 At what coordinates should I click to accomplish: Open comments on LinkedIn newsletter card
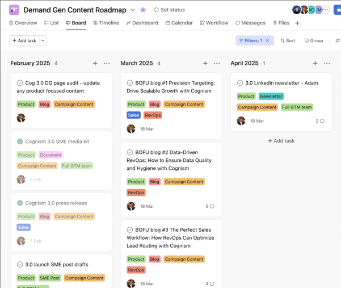320,121
